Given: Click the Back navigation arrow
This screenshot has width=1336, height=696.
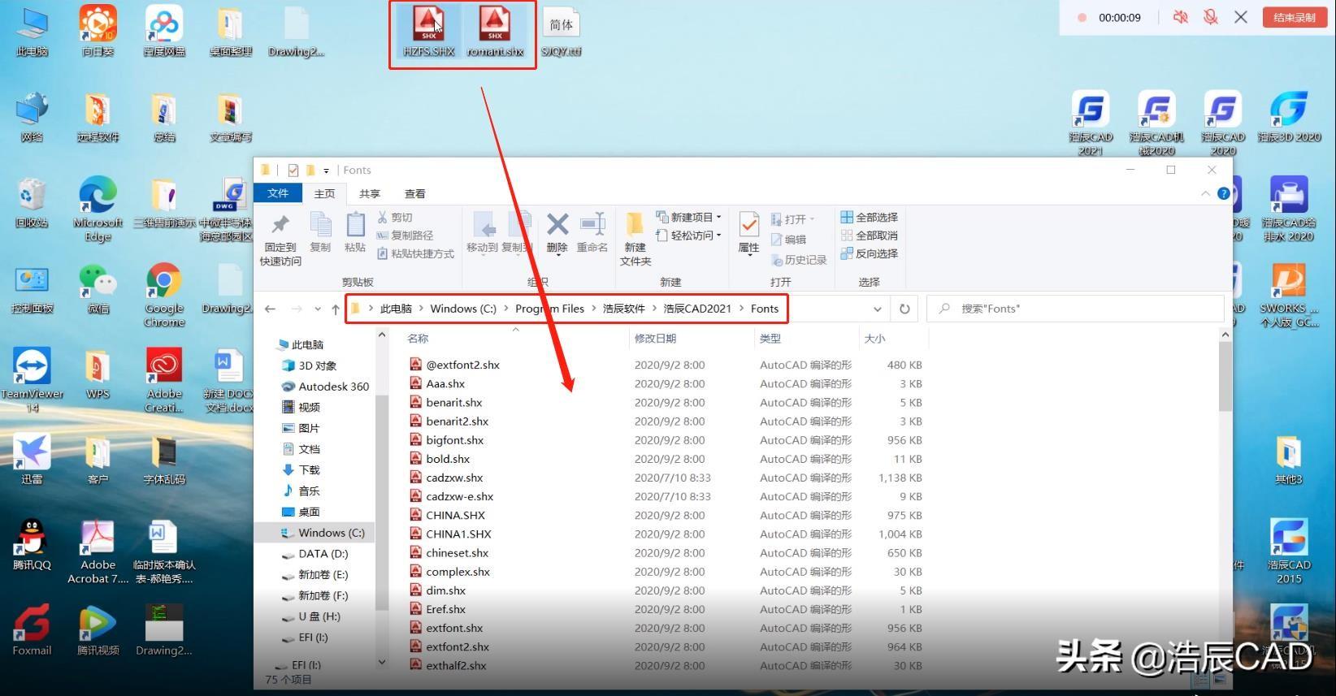Looking at the screenshot, I should click(271, 309).
